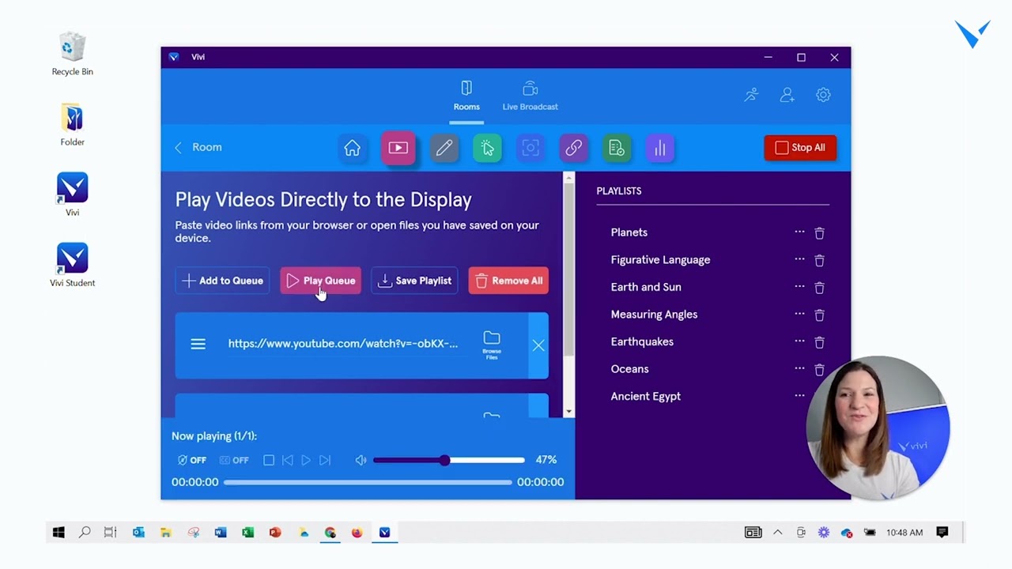The width and height of the screenshot is (1012, 569).
Task: Select the Play Video tool icon
Action: pos(398,148)
